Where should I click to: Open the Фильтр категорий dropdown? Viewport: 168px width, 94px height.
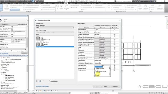coord(55,27)
